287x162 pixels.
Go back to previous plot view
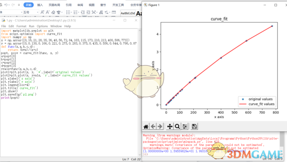tap(153, 126)
